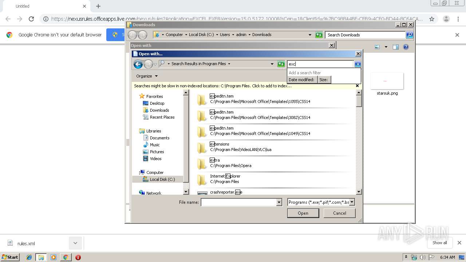This screenshot has height=262, width=466.
Task: Close the non-indexed locations info bar
Action: (x=357, y=86)
